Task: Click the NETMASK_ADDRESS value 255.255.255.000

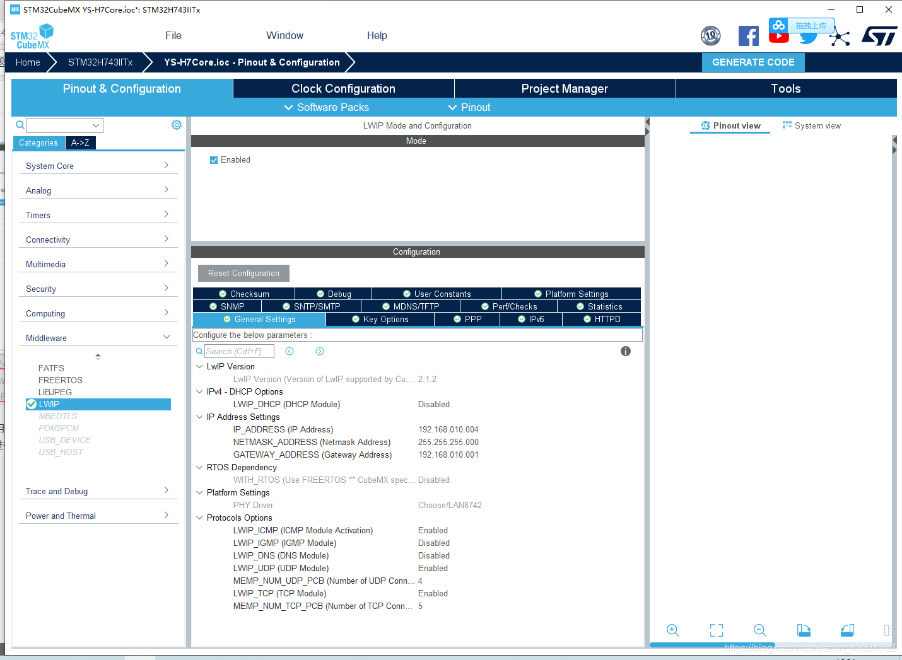Action: (x=448, y=442)
